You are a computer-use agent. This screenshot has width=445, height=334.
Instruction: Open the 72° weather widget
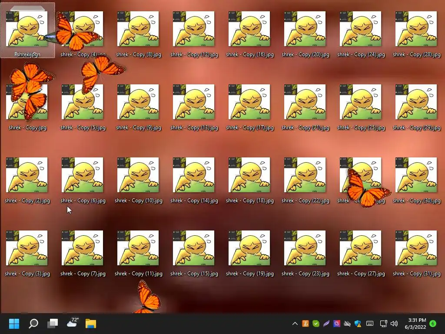(x=72, y=323)
